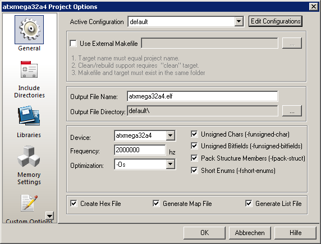Viewport: 321px width, 244px height.
Task: Click the Output File Name field
Action: tap(202, 96)
